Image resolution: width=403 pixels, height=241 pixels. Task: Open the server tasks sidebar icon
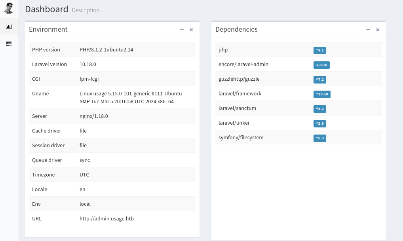[x=9, y=44]
